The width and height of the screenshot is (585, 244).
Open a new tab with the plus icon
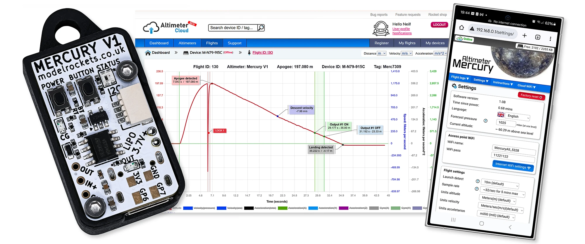pyautogui.click(x=524, y=35)
